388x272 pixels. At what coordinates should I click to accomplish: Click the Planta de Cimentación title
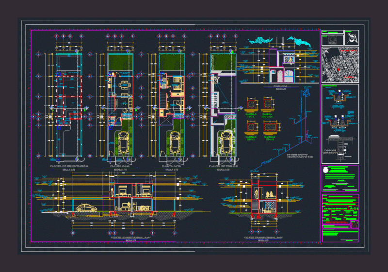click(69, 166)
